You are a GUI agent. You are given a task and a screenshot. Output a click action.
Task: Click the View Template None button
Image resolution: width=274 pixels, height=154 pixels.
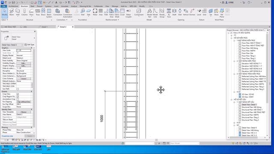pos(24,112)
